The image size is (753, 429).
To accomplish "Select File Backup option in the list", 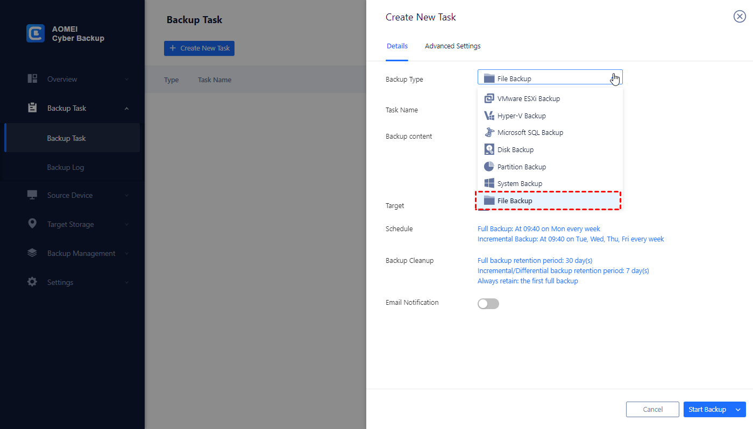I will (550, 201).
